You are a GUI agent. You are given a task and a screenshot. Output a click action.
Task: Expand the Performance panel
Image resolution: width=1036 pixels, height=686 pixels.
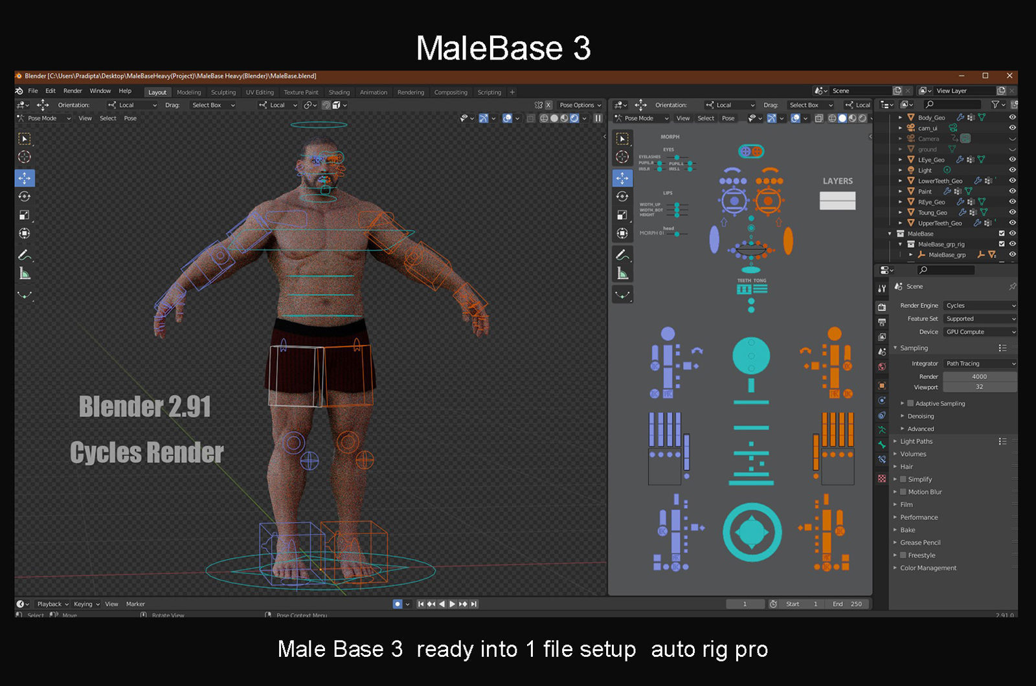pyautogui.click(x=919, y=517)
